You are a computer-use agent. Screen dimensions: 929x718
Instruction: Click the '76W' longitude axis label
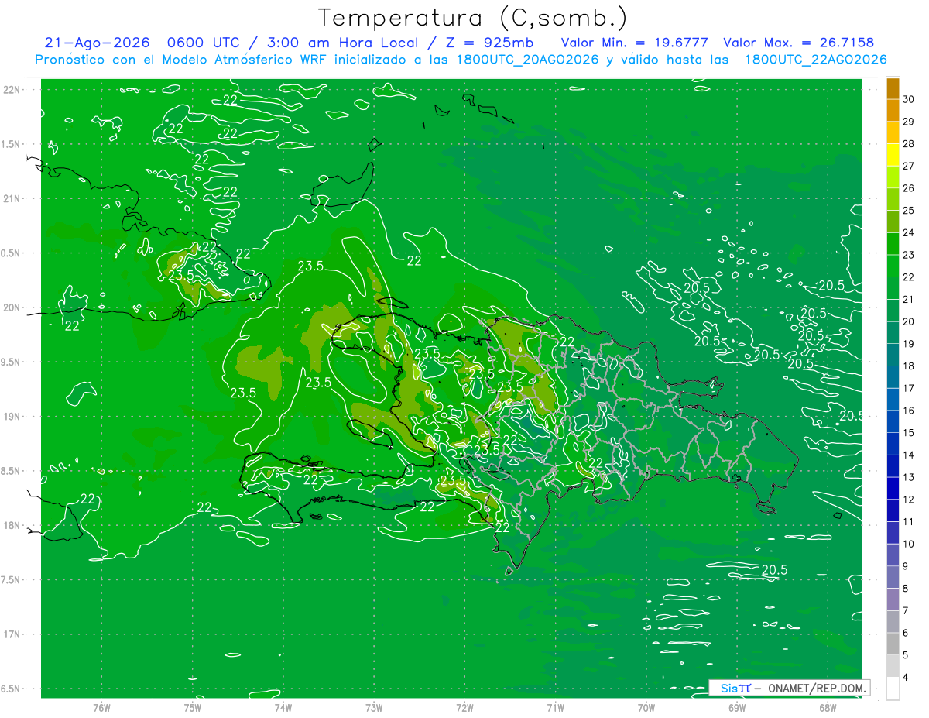(101, 707)
